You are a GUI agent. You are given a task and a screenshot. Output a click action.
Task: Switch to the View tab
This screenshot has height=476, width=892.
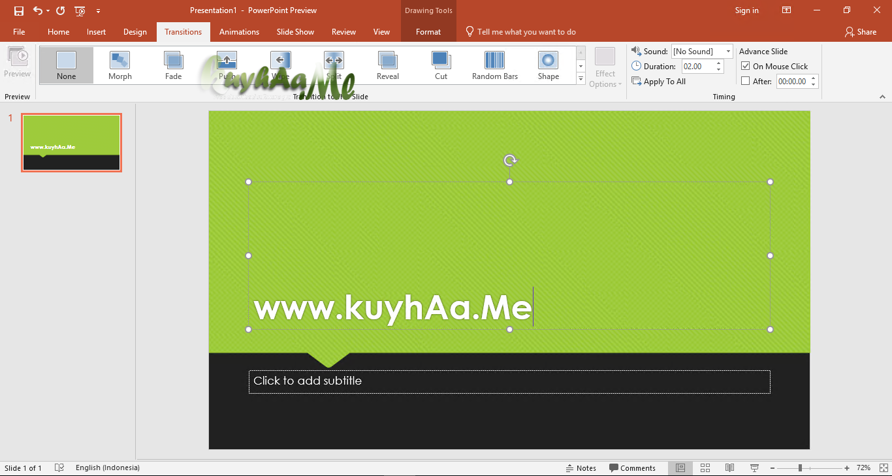pos(381,32)
